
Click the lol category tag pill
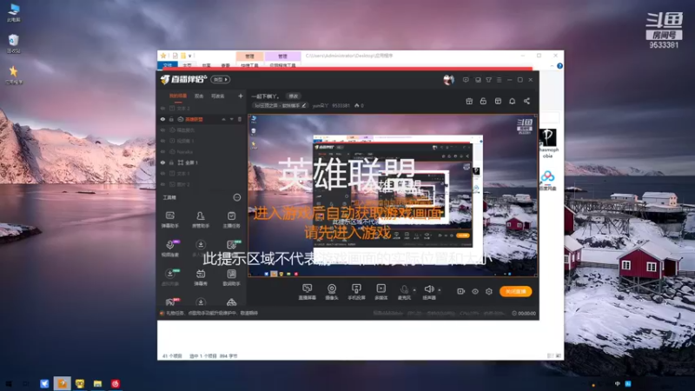coord(280,105)
